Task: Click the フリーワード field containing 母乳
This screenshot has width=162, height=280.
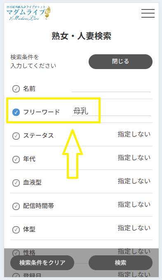Action: (111, 111)
